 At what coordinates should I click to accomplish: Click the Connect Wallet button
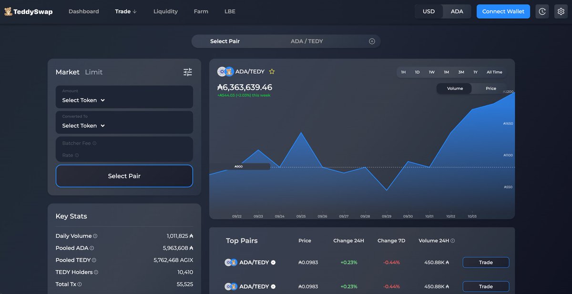(503, 11)
